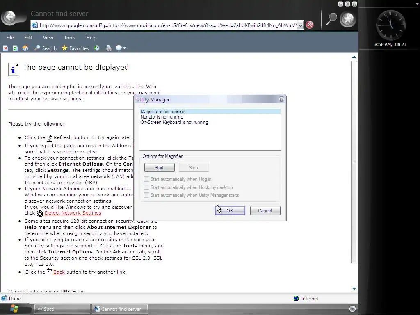Open the File menu

pos(10,38)
